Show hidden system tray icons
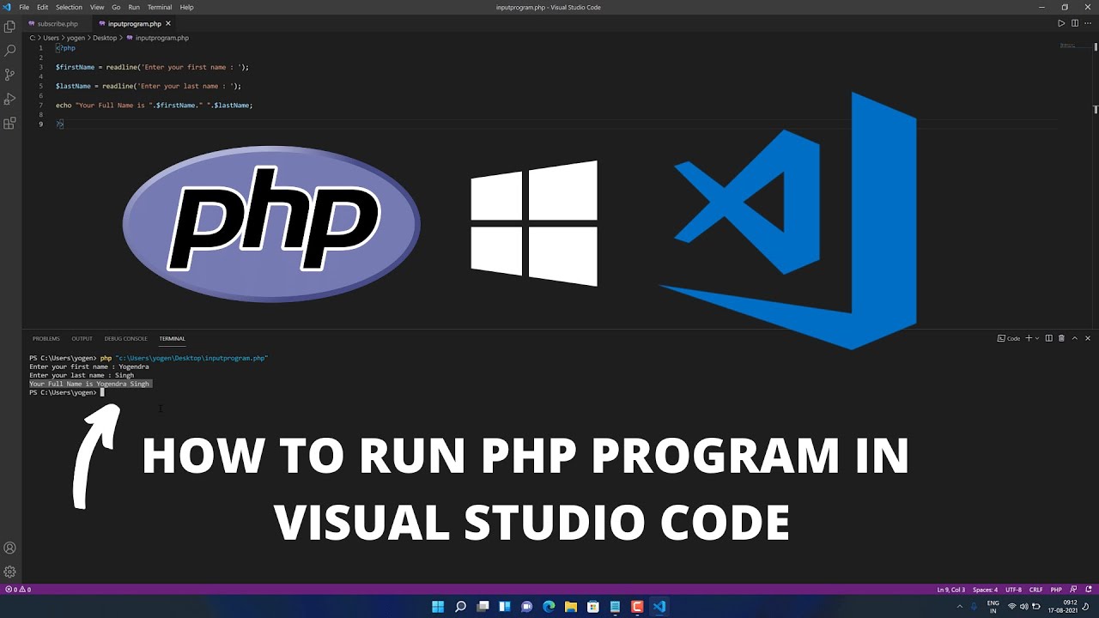This screenshot has width=1099, height=618. pos(960,607)
